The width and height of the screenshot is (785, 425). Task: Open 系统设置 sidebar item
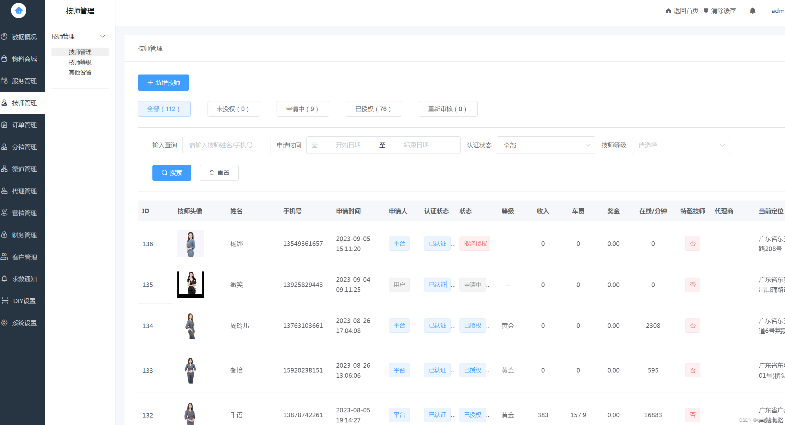[x=22, y=323]
